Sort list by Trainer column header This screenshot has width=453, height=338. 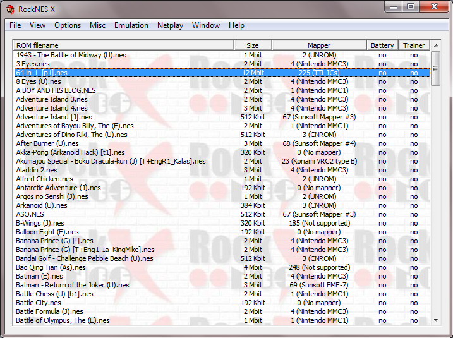414,45
